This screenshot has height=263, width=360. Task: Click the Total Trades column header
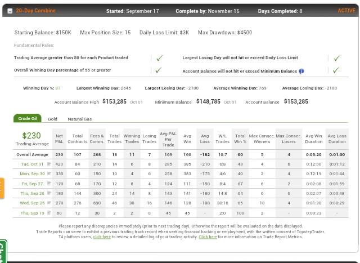(x=114, y=139)
